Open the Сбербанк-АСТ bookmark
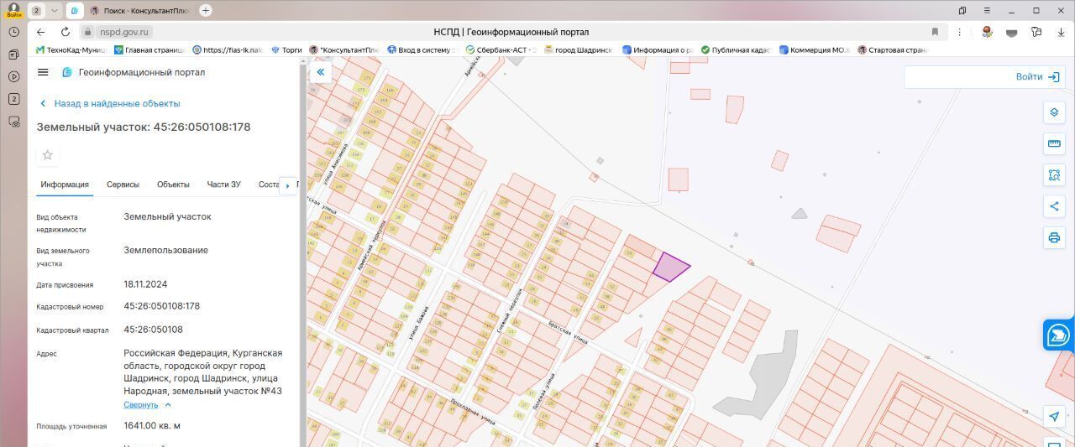This screenshot has width=1075, height=447. (x=501, y=49)
